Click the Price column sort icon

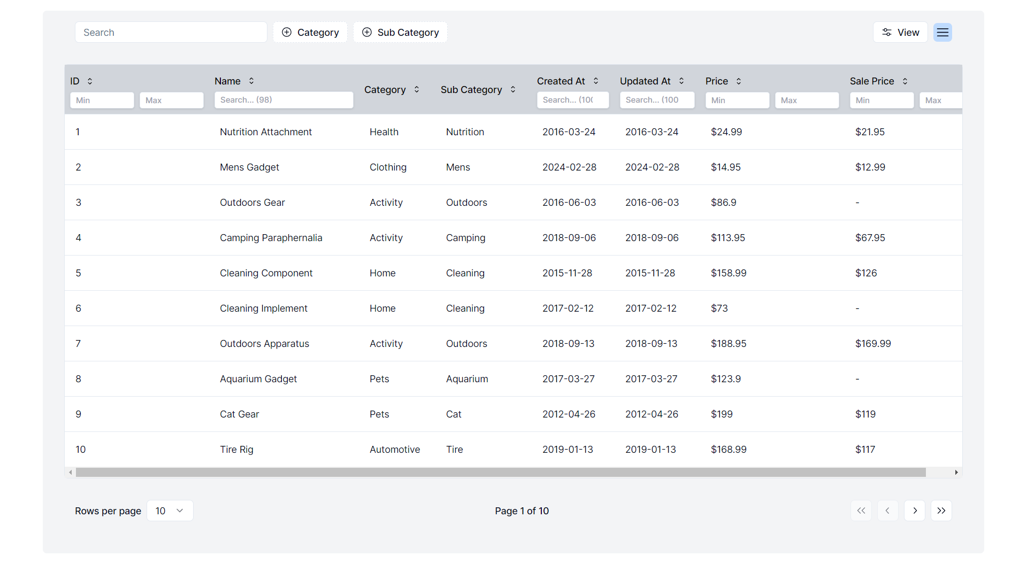point(739,81)
